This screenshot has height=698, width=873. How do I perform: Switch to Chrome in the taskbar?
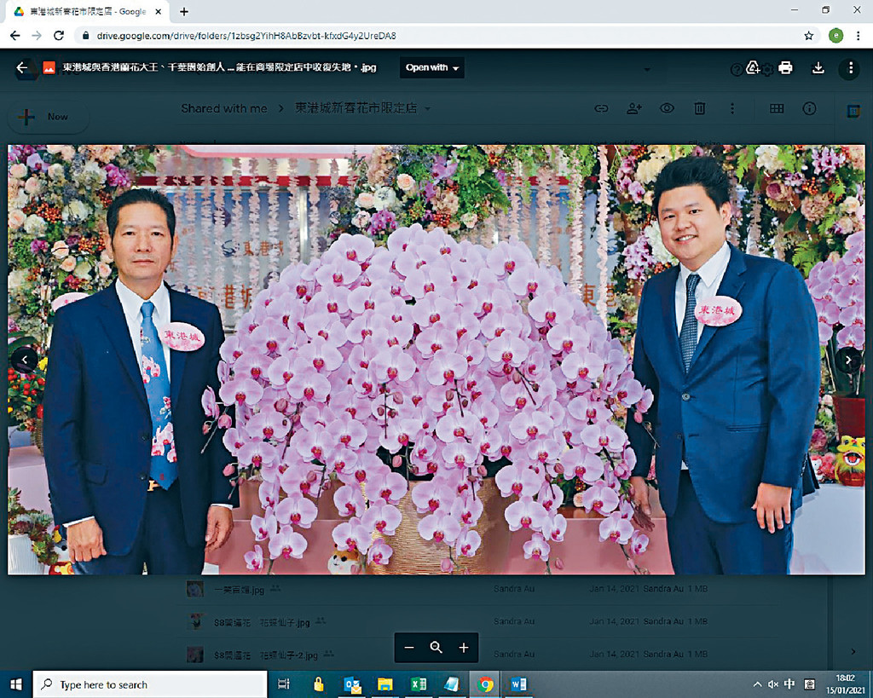485,684
